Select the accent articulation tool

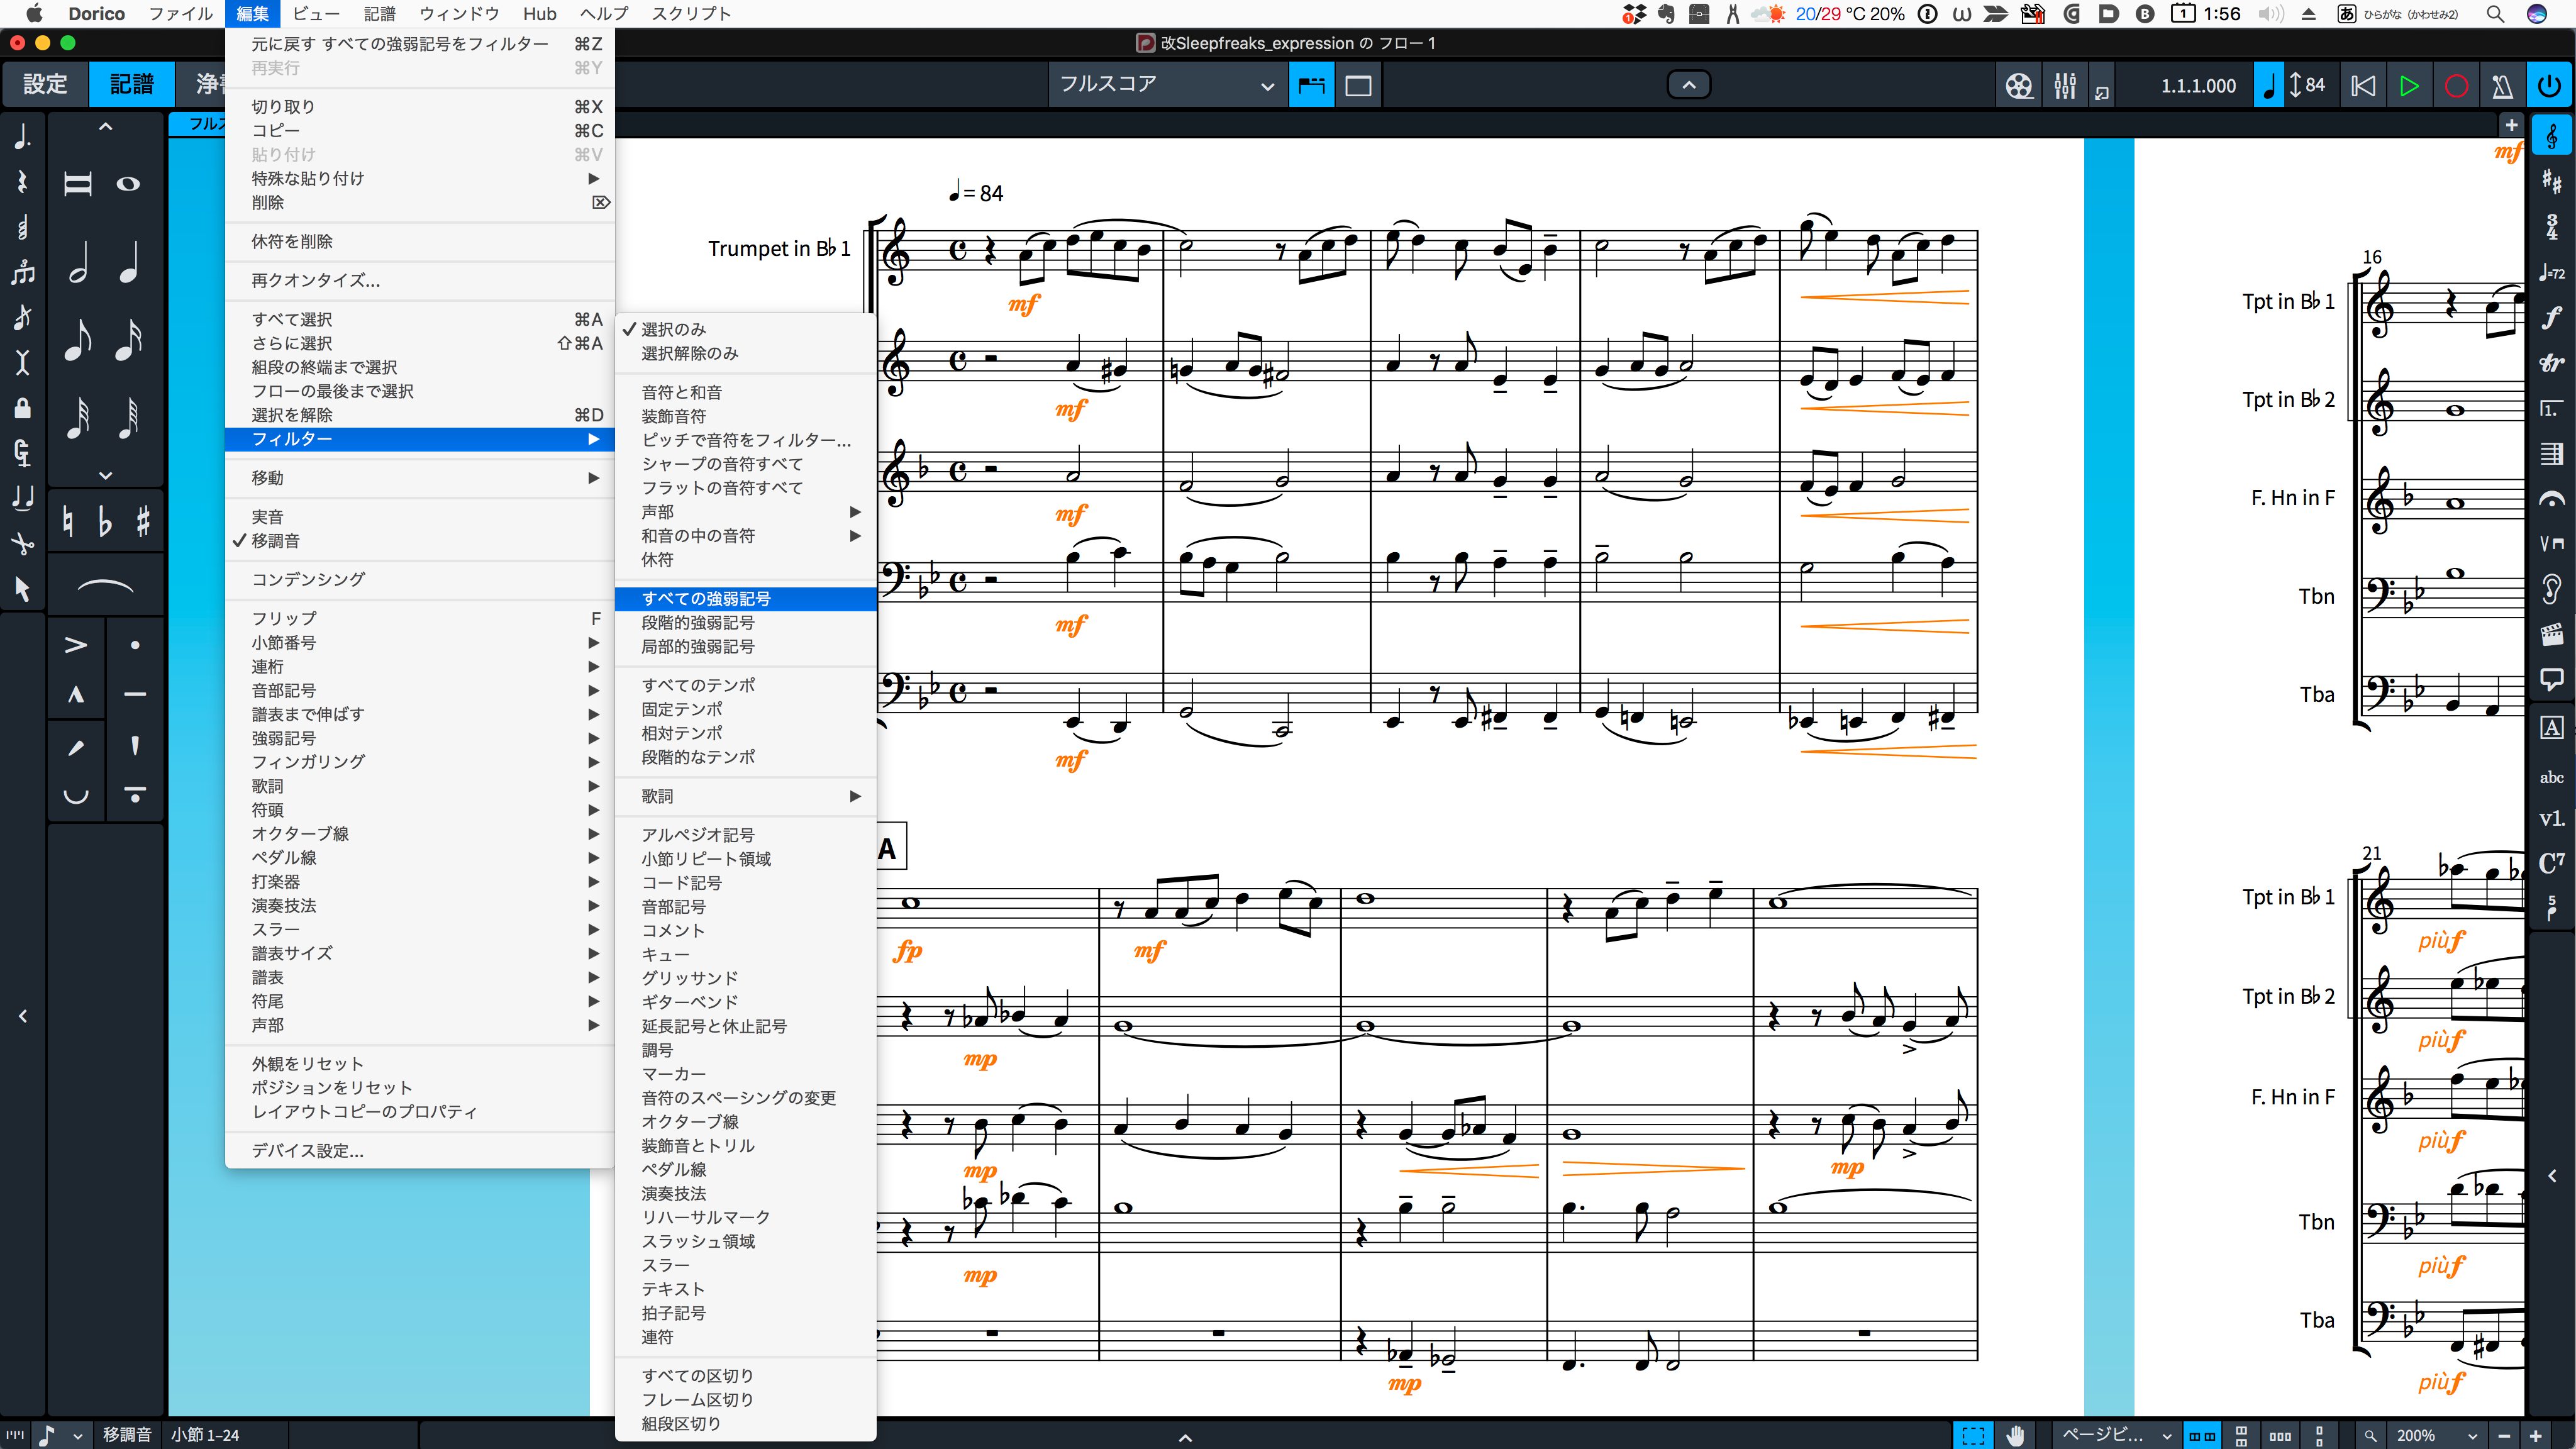point(76,645)
